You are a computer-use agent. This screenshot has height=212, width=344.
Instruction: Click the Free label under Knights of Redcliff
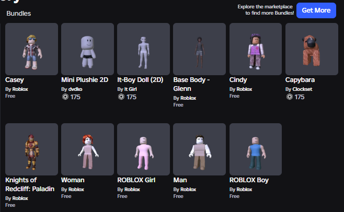click(10, 205)
